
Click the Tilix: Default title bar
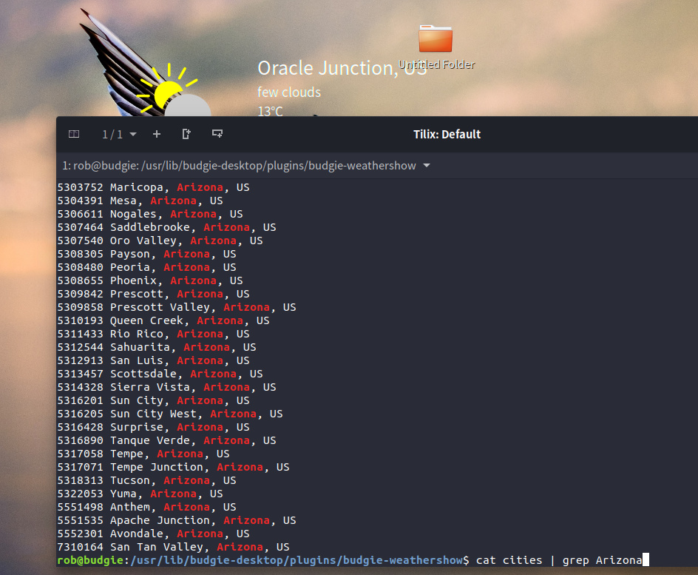tap(447, 134)
